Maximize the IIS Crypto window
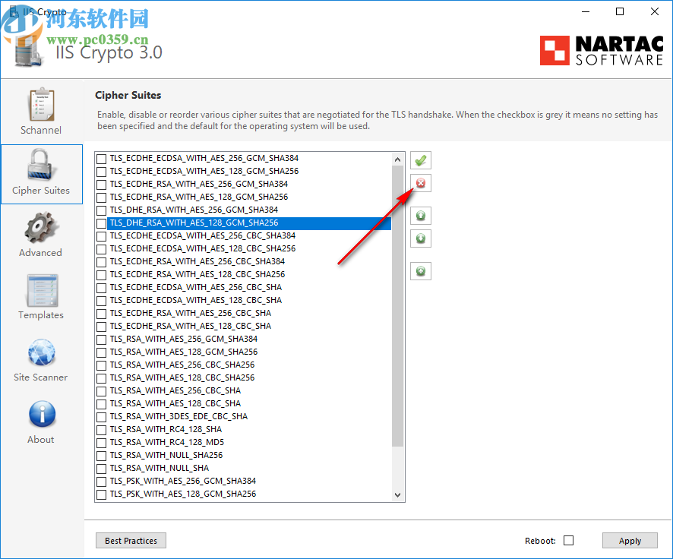 point(620,11)
